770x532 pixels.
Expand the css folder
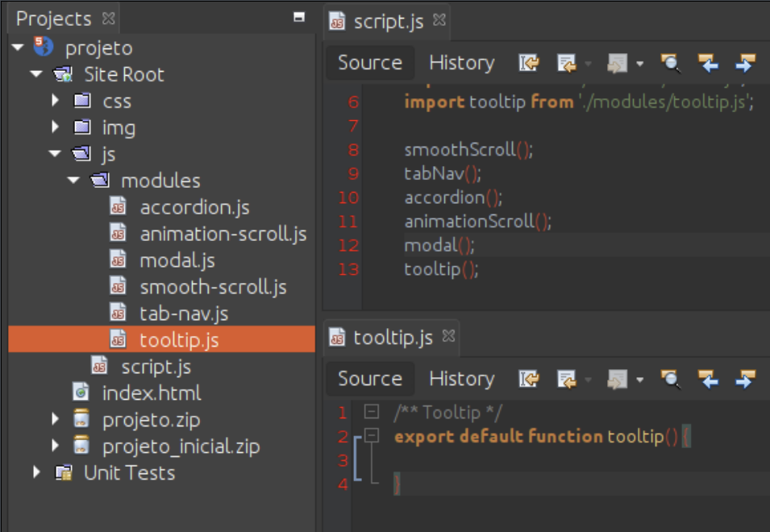(56, 102)
